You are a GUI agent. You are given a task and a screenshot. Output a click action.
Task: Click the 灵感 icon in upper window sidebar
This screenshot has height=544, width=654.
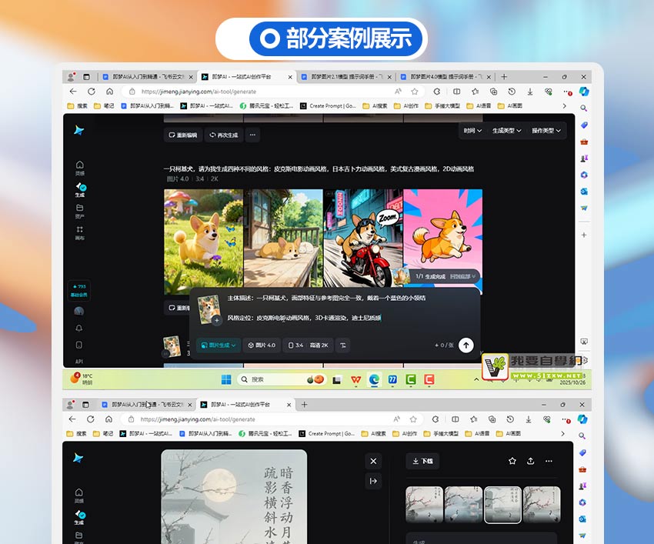80,166
